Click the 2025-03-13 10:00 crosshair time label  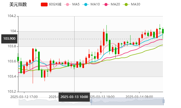tap(74, 97)
